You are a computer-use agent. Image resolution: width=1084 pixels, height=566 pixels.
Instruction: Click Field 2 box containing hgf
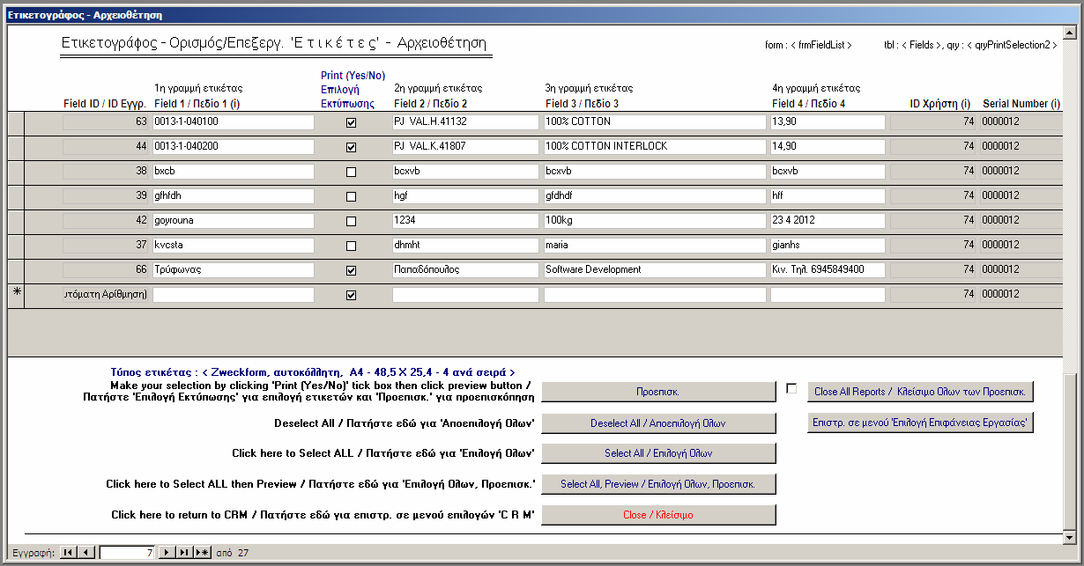465,196
